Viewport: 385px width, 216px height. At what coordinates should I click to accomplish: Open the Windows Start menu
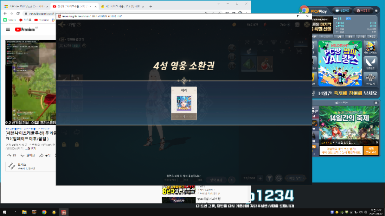tap(4, 212)
